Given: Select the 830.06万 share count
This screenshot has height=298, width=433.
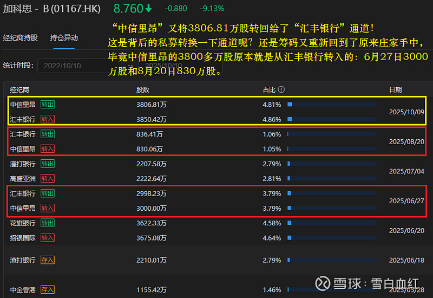Looking at the screenshot, I should [x=149, y=149].
